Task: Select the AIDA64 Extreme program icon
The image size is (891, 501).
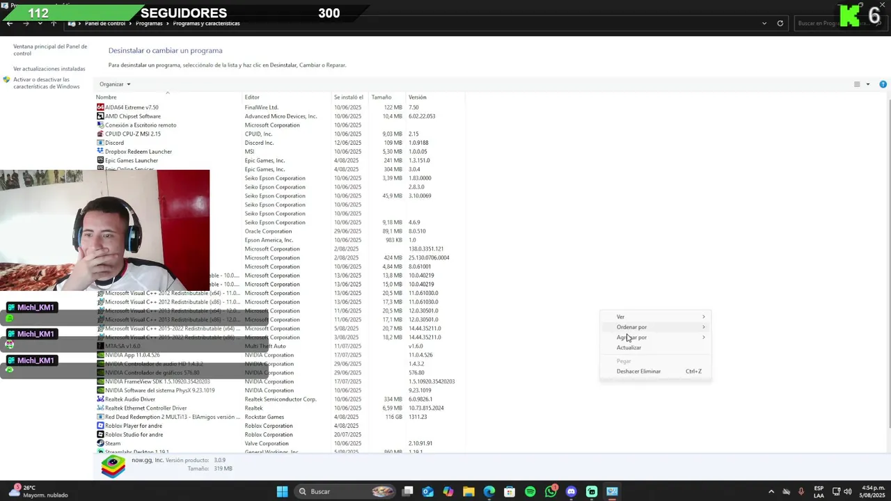Action: [x=100, y=107]
